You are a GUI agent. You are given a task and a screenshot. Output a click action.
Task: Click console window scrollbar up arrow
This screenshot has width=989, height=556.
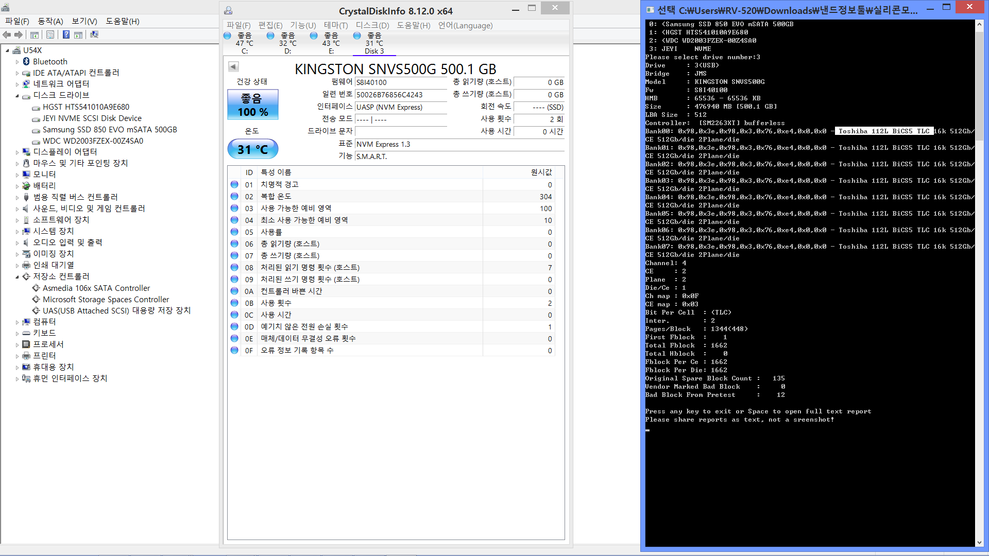(x=979, y=24)
